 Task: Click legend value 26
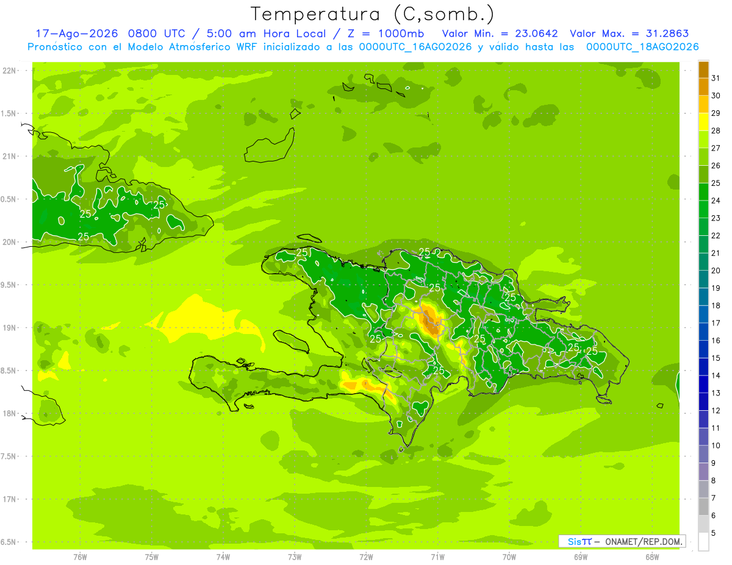(716, 166)
